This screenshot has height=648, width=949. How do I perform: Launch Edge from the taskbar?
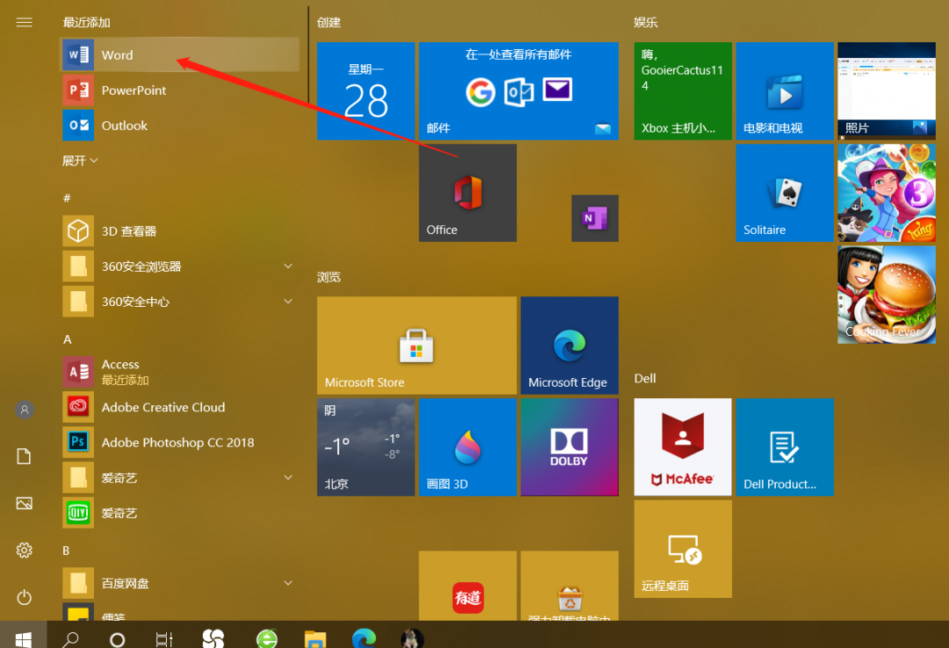364,637
